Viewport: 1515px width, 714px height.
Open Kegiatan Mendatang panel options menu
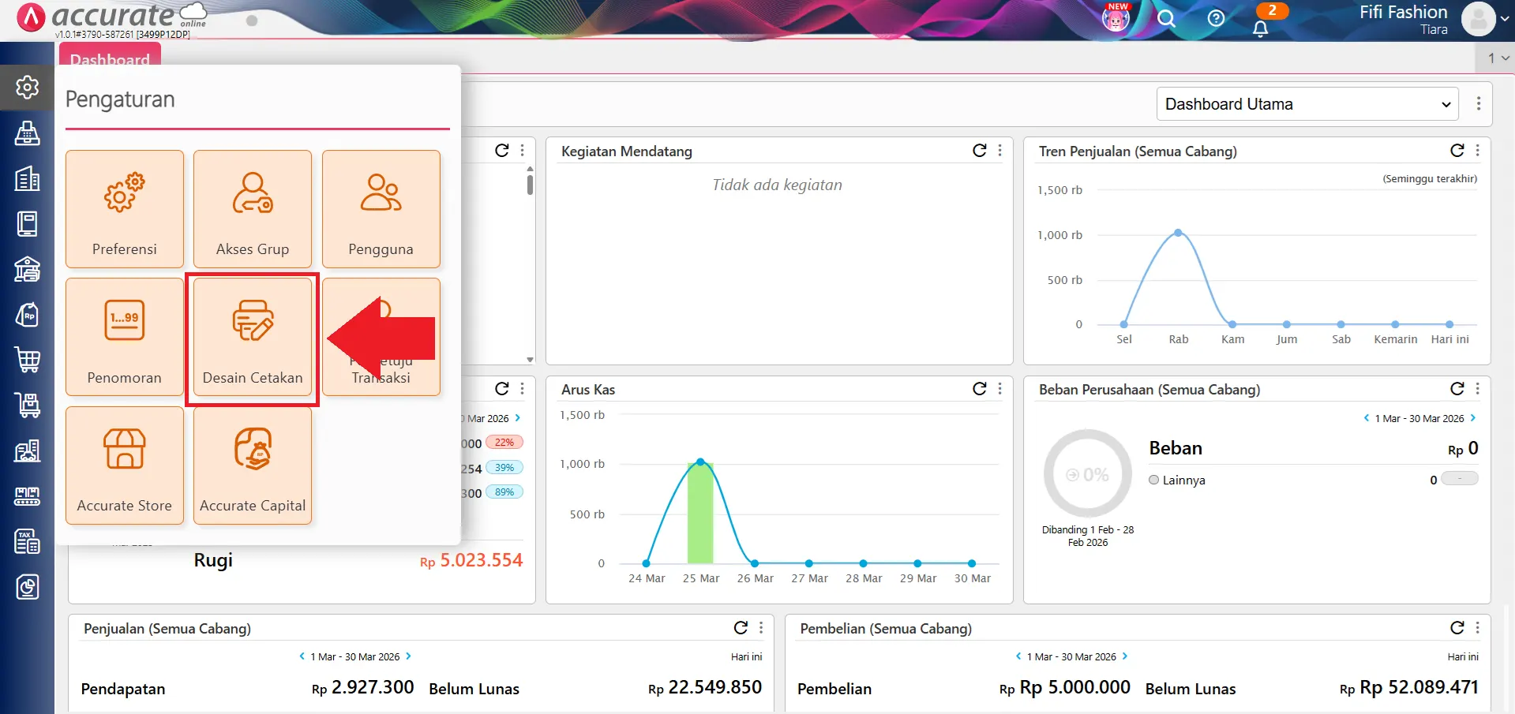1000,151
